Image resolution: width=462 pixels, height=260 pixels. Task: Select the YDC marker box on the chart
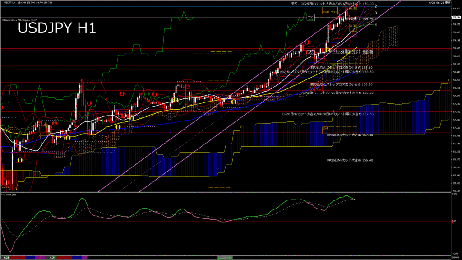pos(310,17)
